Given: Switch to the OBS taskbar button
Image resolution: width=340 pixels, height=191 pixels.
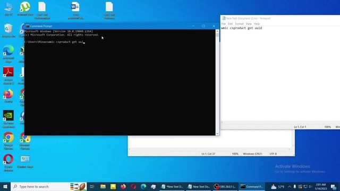Looking at the screenshot, I should tap(225, 186).
